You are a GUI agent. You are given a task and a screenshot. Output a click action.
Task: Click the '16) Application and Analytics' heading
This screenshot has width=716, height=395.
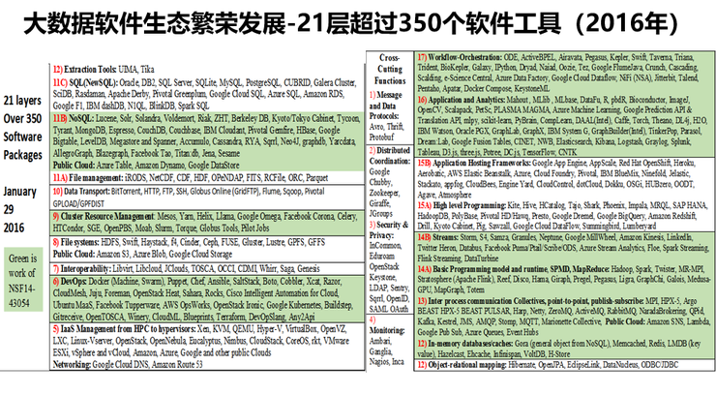tap(462, 99)
